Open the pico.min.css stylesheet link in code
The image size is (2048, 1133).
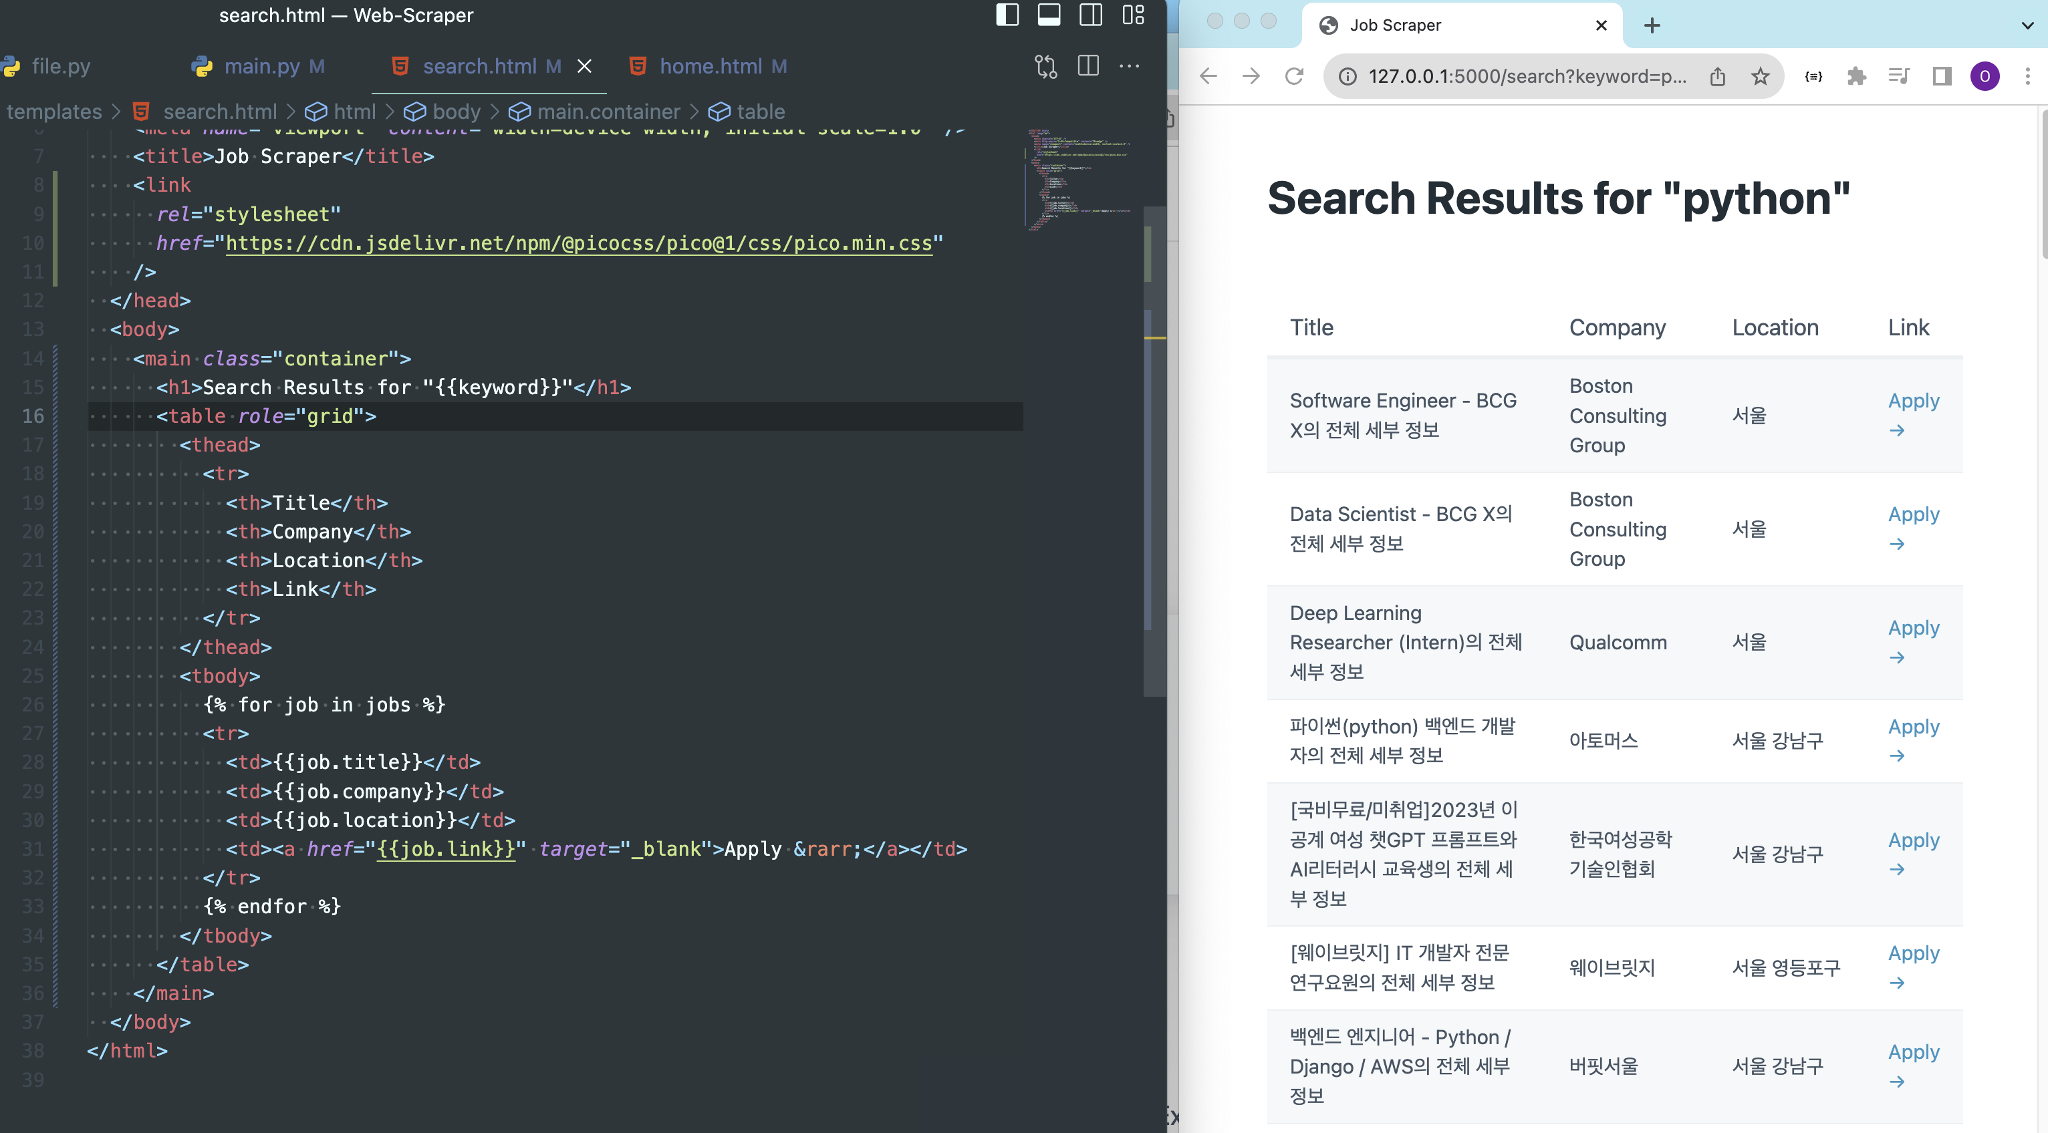tap(578, 243)
